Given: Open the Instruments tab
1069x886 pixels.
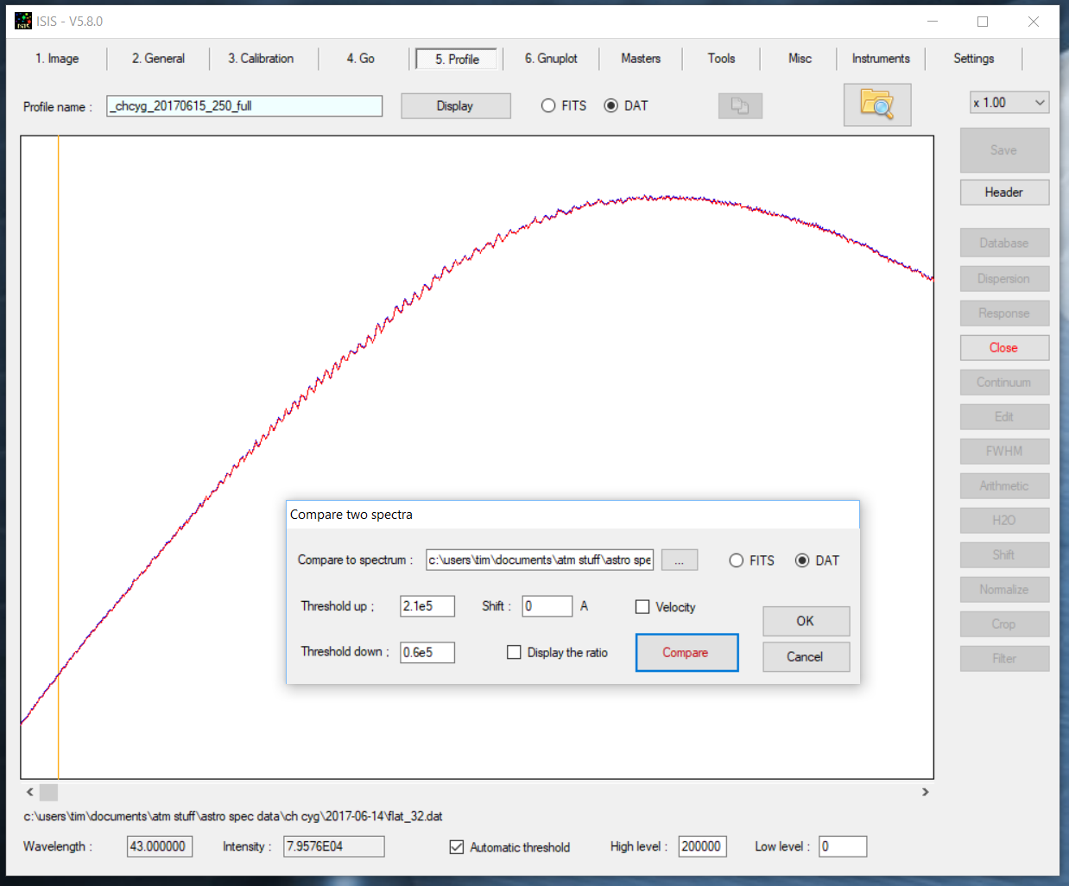Looking at the screenshot, I should coord(880,59).
